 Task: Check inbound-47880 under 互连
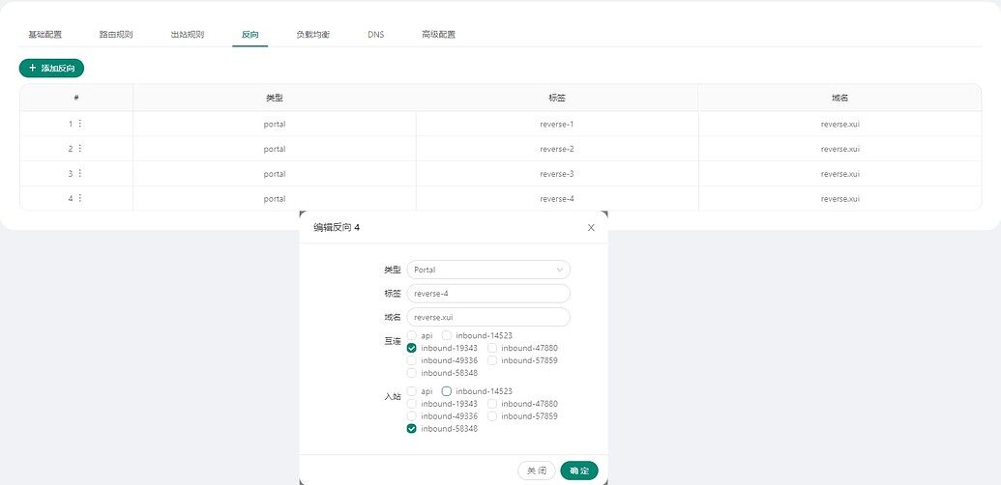coord(492,348)
